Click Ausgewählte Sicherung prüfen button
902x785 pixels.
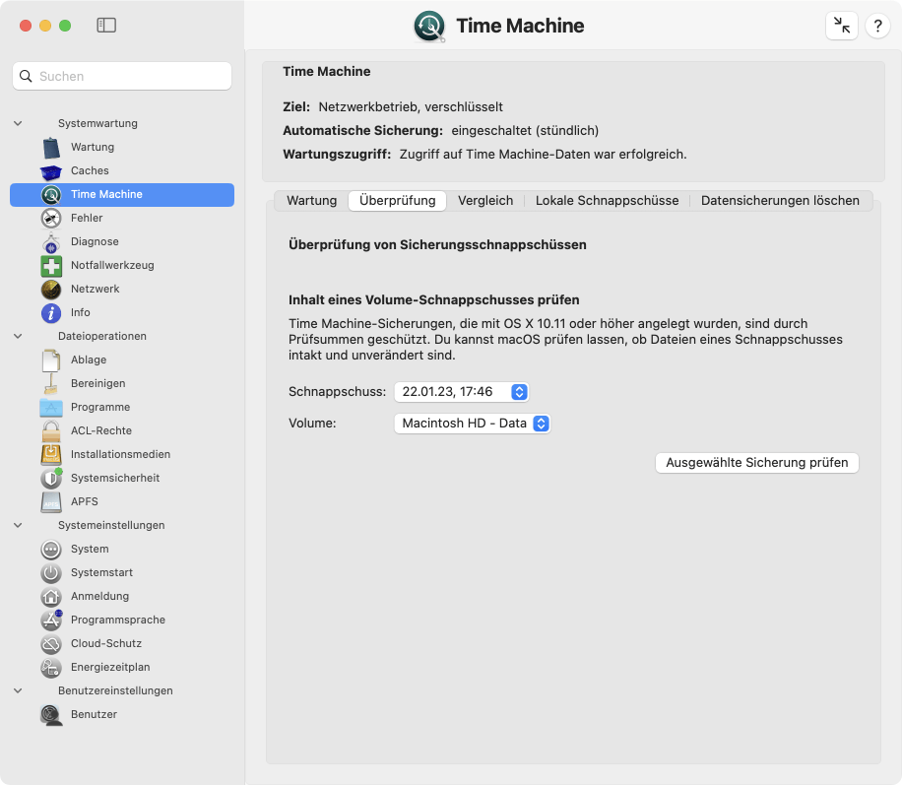(757, 463)
